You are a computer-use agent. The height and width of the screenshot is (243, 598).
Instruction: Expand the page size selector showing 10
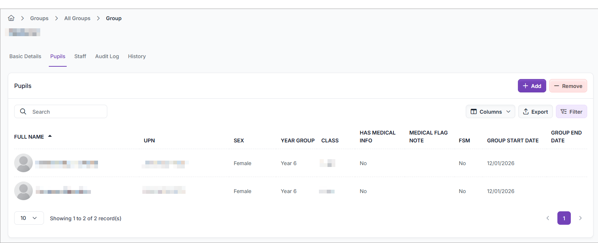[x=29, y=218]
